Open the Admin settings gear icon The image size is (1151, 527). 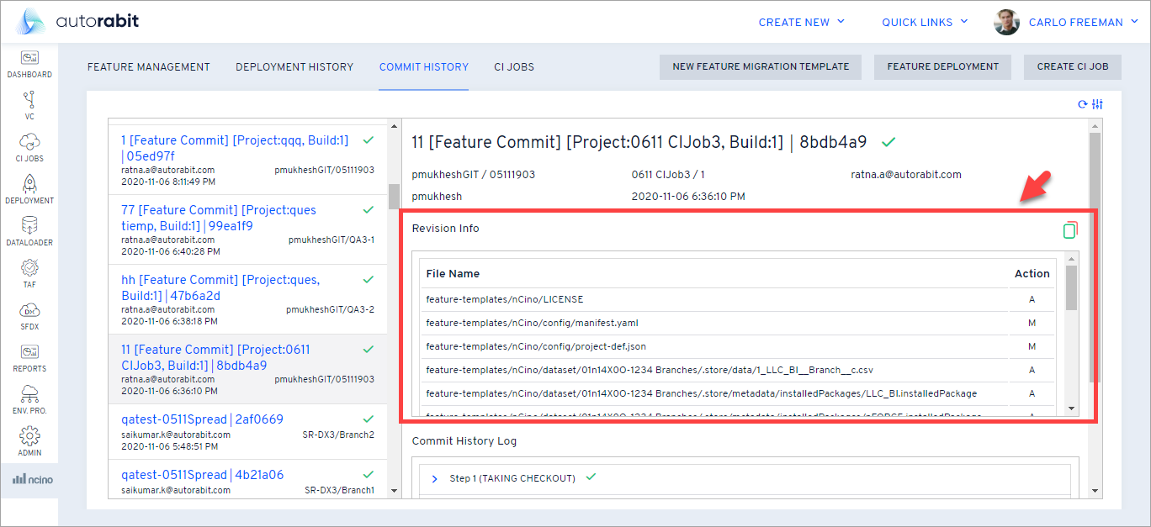click(29, 435)
